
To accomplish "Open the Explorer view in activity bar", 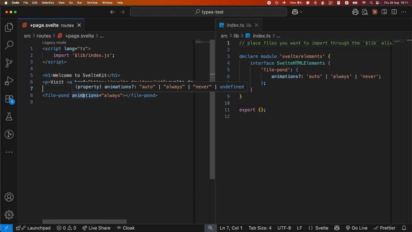I will [9, 27].
